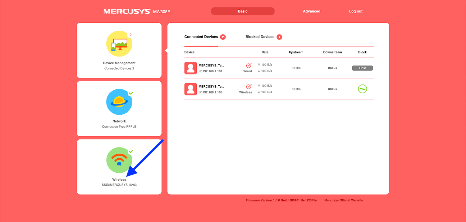Click the Network planet icon
The image size is (466, 222).
119,102
